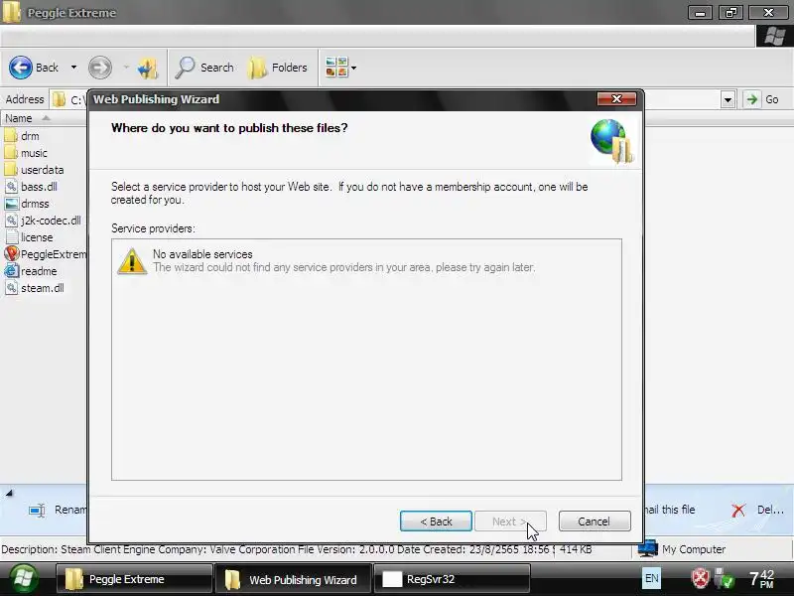This screenshot has height=596, width=794.
Task: Click the disabled Next button in wizard
Action: [510, 521]
